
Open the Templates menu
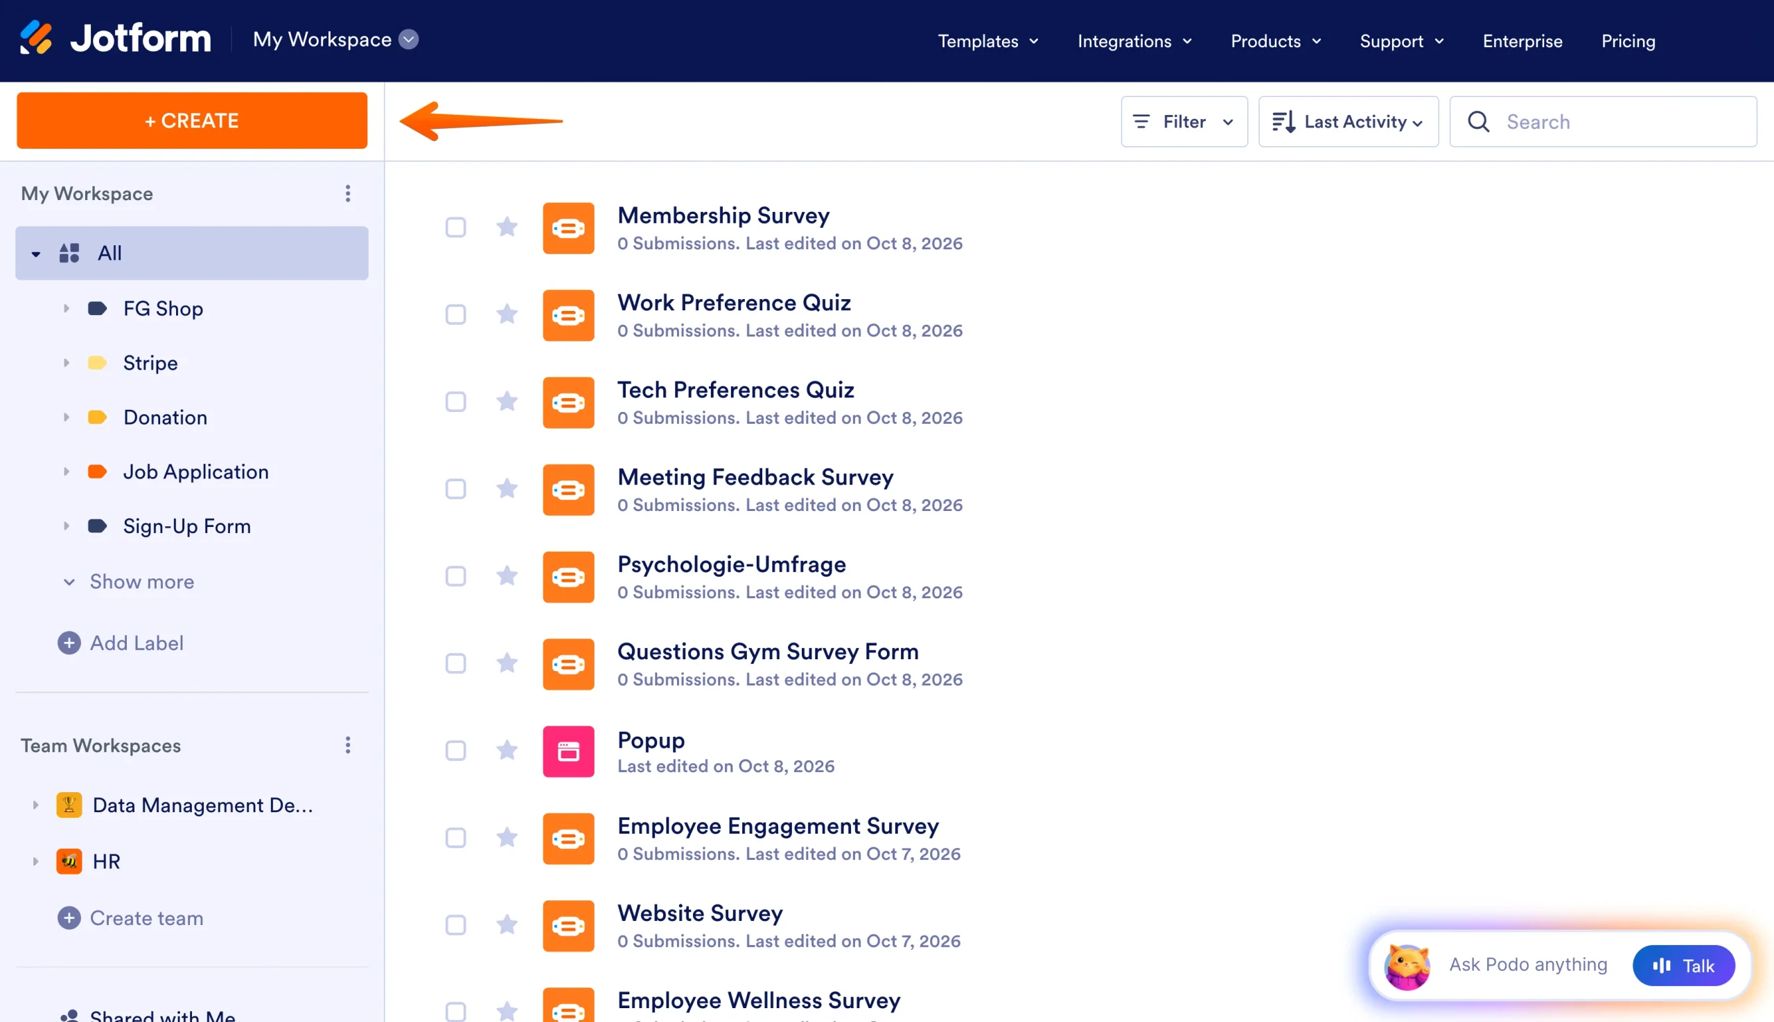coord(989,42)
